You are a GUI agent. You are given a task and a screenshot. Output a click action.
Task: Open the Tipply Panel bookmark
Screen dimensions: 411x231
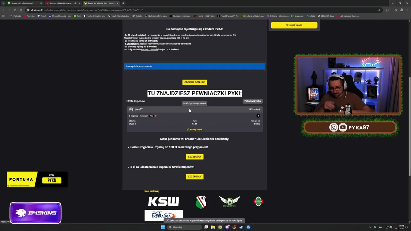click(118, 16)
